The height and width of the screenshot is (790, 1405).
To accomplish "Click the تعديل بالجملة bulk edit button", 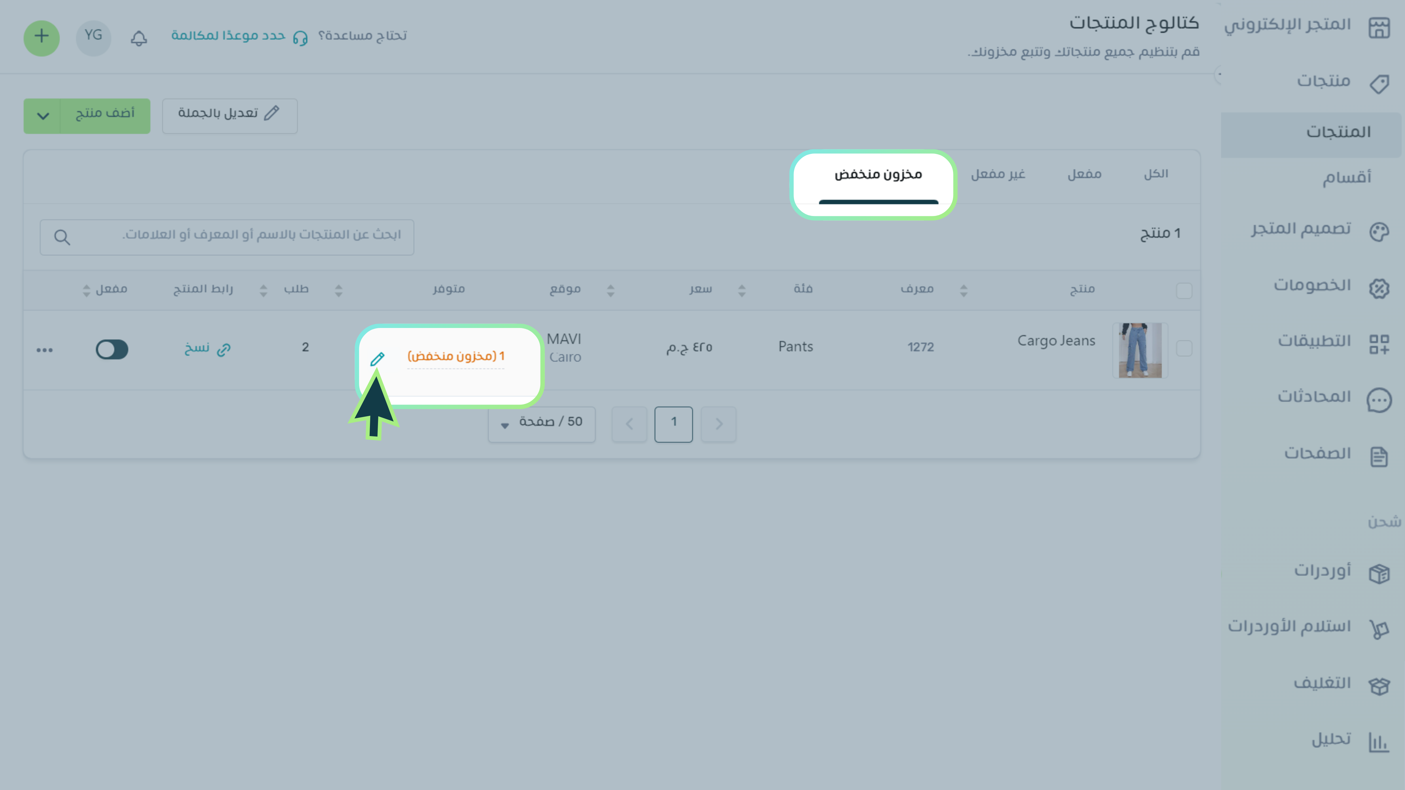I will click(230, 116).
